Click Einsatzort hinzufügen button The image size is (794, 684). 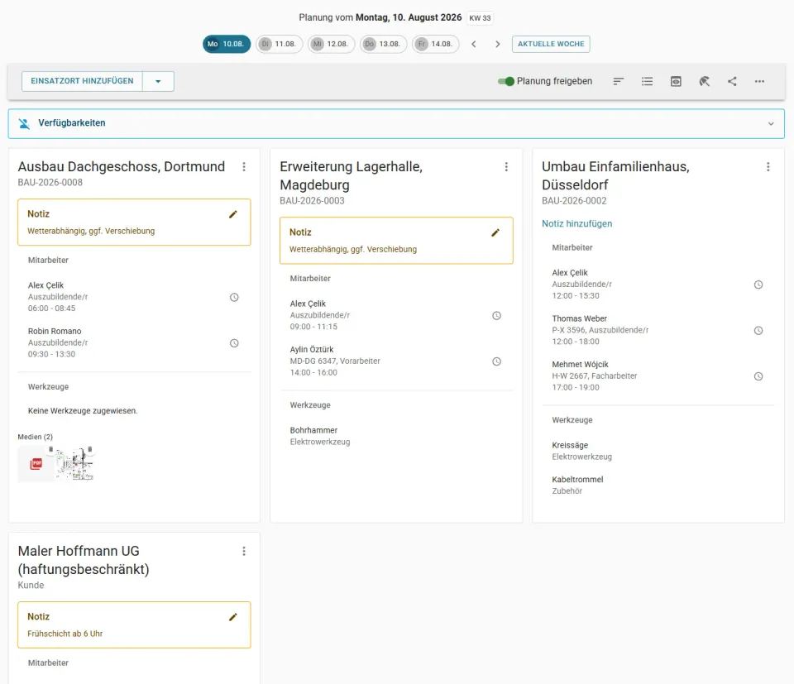point(82,81)
